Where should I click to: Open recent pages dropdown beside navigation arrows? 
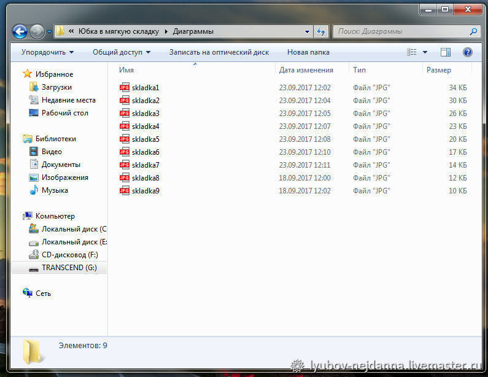(x=49, y=32)
